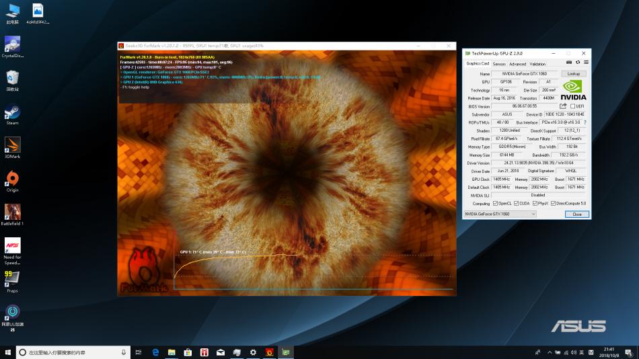
Task: Open the Fraps desktop shortcut
Action: [12, 279]
